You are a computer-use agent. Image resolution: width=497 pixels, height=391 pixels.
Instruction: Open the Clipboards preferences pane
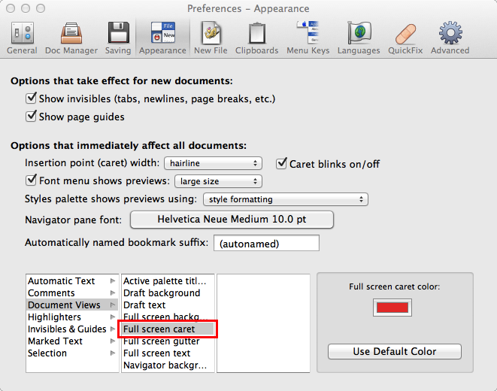click(x=257, y=38)
